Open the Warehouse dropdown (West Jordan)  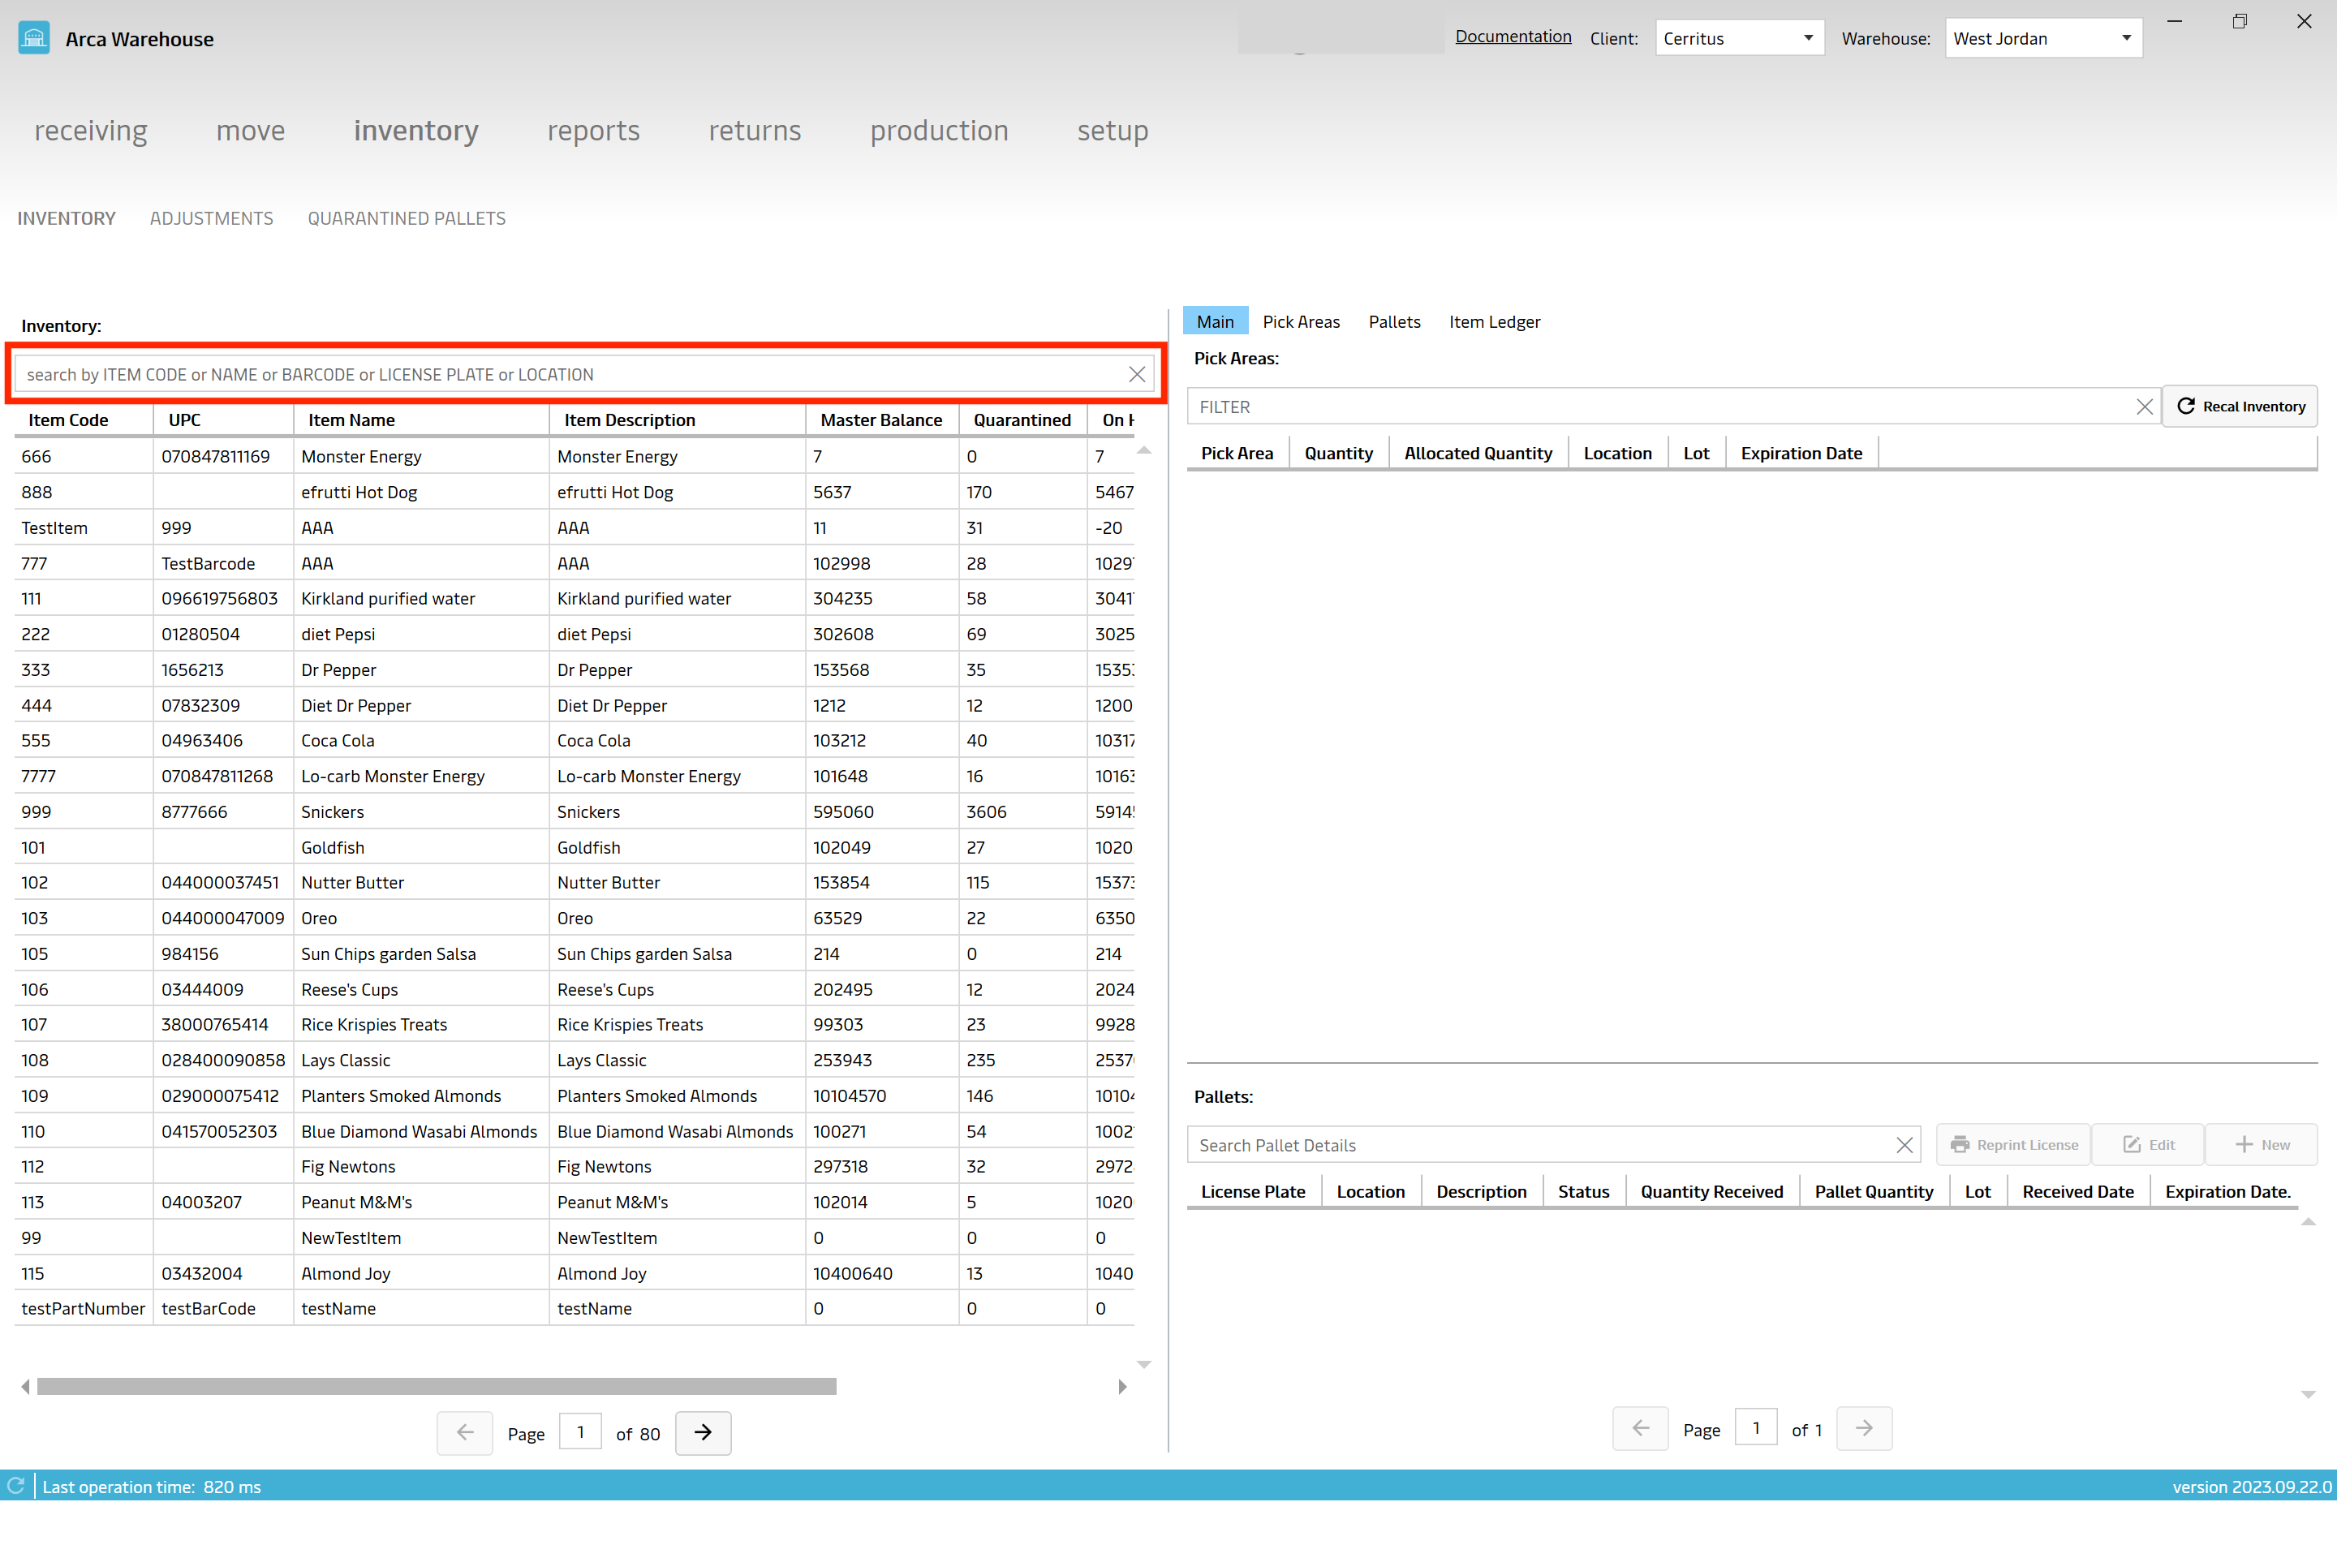click(x=2043, y=38)
